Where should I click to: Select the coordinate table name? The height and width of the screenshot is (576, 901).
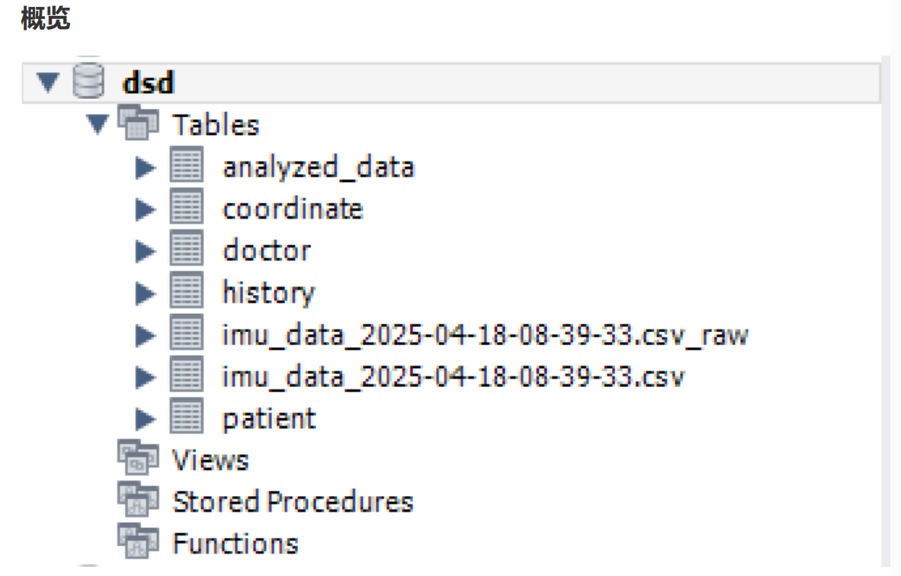292,209
